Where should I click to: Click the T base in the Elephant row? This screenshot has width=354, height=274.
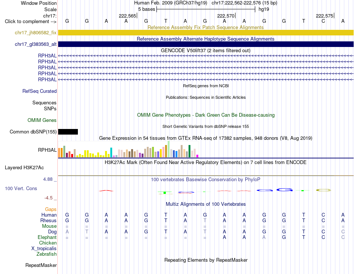304,237
